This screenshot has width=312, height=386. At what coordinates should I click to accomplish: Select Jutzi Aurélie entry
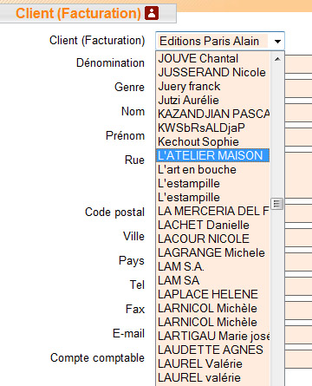(212, 100)
